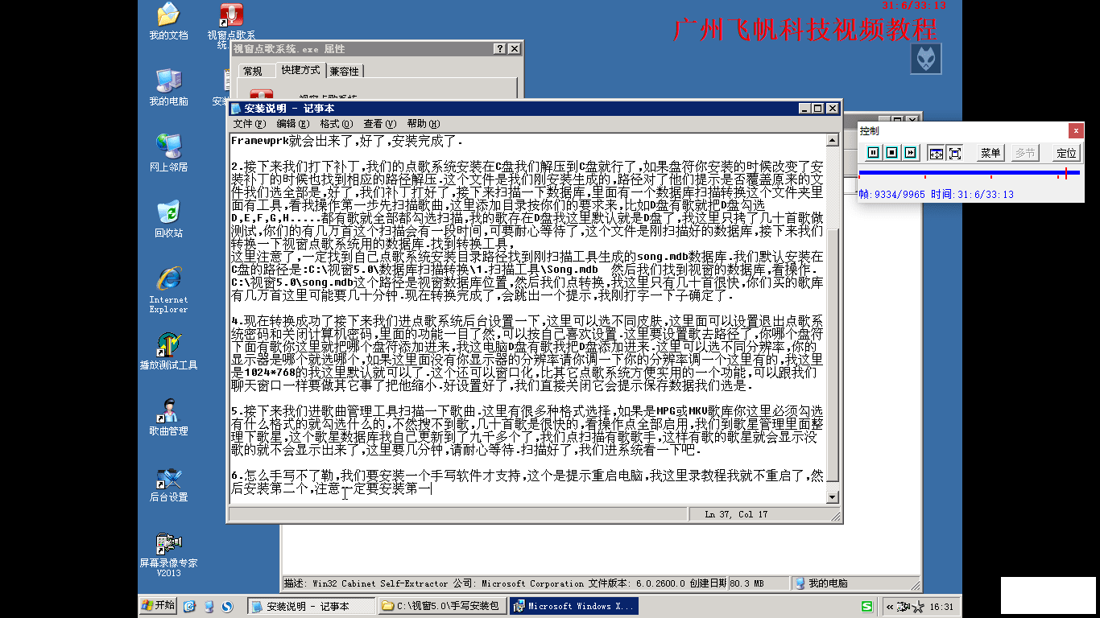Switch to 快捷方式 tab in properties dialog
This screenshot has width=1100, height=618.
click(x=300, y=70)
